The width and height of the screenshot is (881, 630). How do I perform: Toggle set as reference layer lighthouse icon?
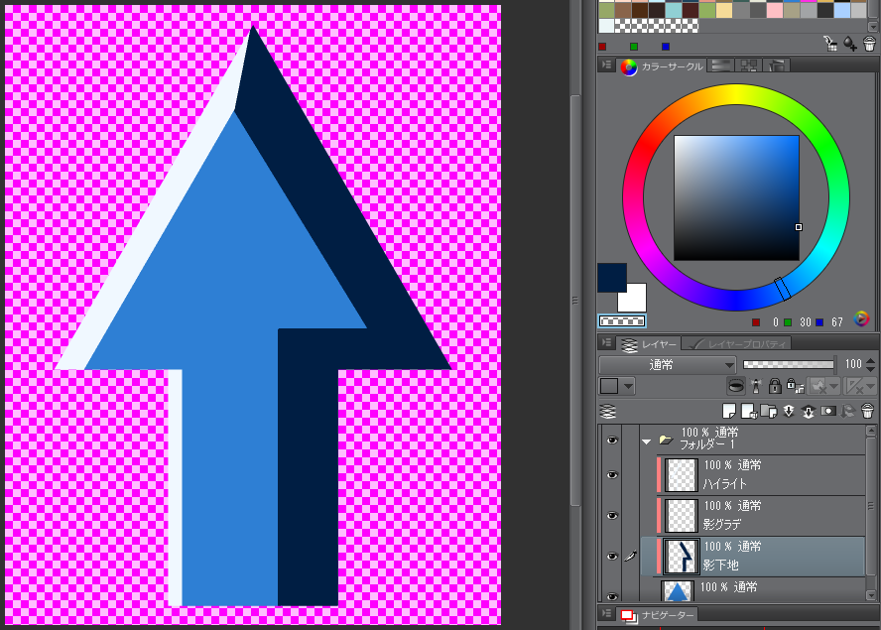(x=756, y=386)
